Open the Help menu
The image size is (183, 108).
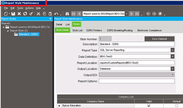pos(38,8)
